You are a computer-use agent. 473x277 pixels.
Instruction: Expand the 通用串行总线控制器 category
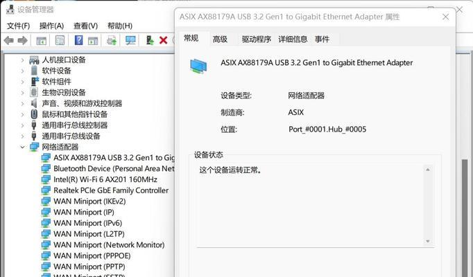22,125
